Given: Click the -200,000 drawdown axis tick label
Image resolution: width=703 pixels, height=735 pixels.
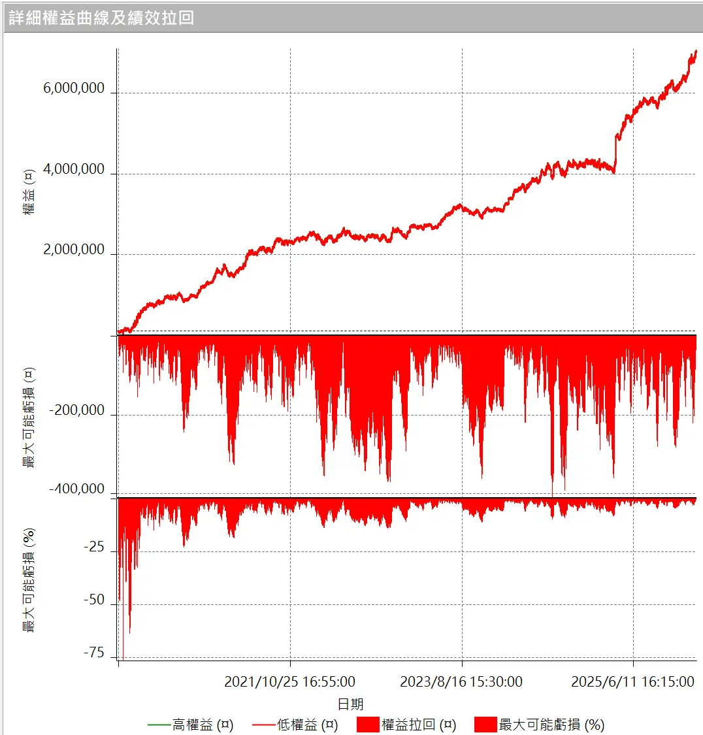Looking at the screenshot, I should tap(76, 411).
